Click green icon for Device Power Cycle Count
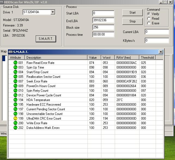The image size is (175, 160). tap(16, 95)
